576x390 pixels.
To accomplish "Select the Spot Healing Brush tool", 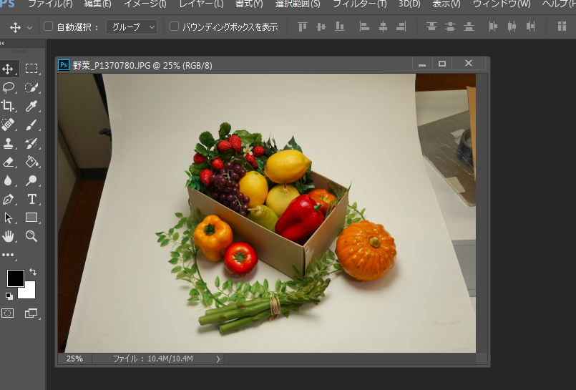I will click(x=8, y=125).
